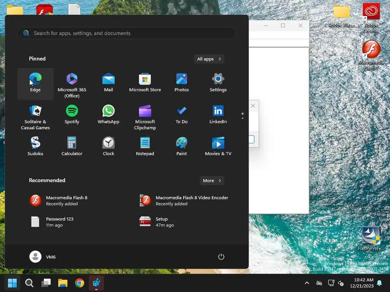Show hidden system tray icons
Image resolution: width=390 pixels, height=292 pixels.
click(x=307, y=283)
